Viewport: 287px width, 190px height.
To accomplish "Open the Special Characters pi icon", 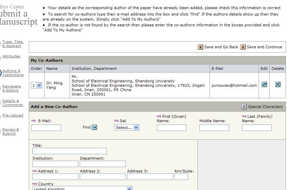I will coord(244,107).
